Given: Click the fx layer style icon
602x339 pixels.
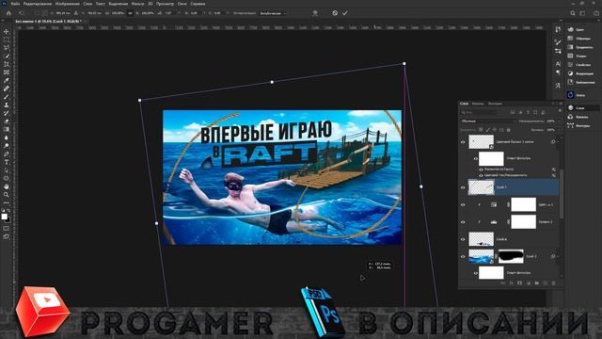Looking at the screenshot, I should (x=512, y=282).
